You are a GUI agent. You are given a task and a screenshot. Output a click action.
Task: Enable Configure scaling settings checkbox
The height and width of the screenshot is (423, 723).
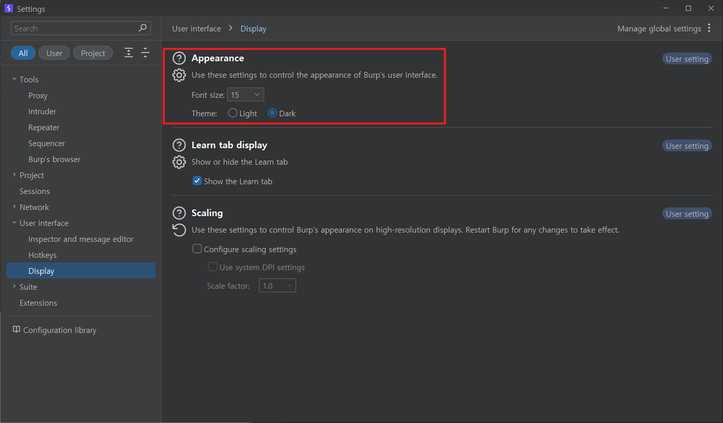tap(197, 249)
